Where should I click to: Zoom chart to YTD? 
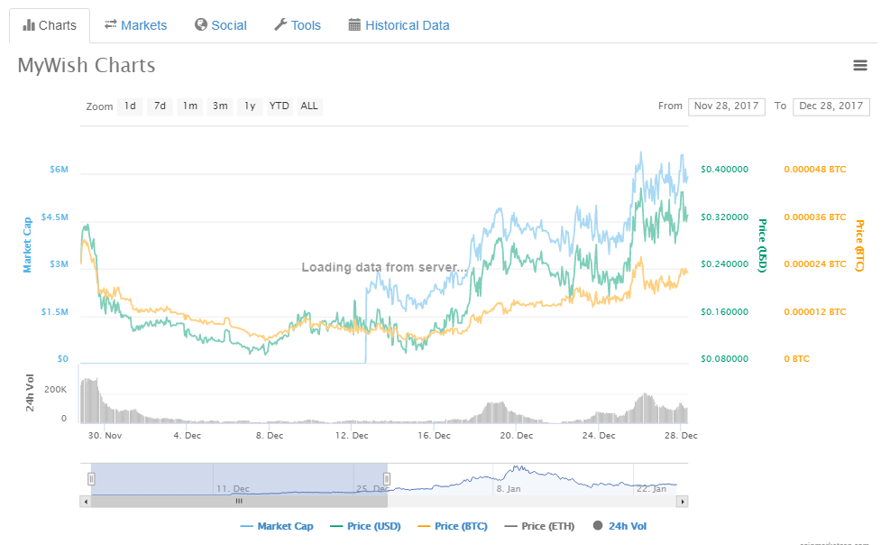coord(279,106)
